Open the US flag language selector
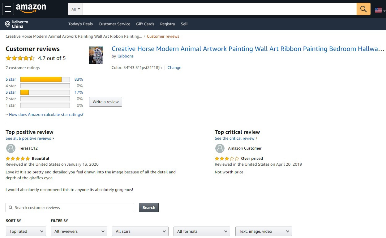 pos(380,10)
